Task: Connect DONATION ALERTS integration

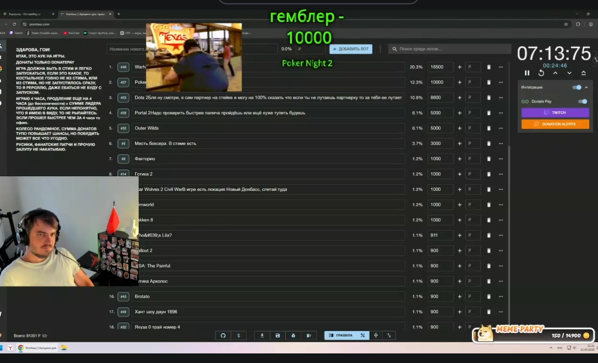Action: tap(555, 124)
